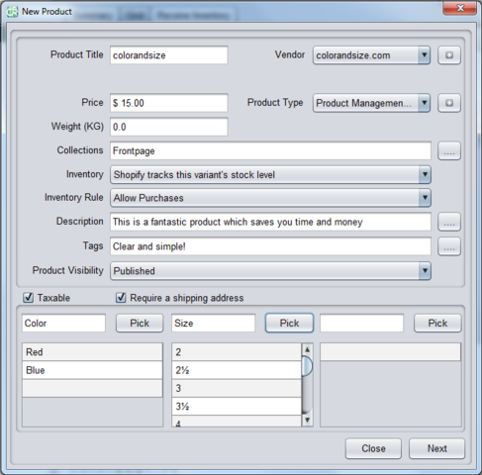The image size is (482, 475).
Task: Open the Description editor button
Action: pyautogui.click(x=449, y=222)
